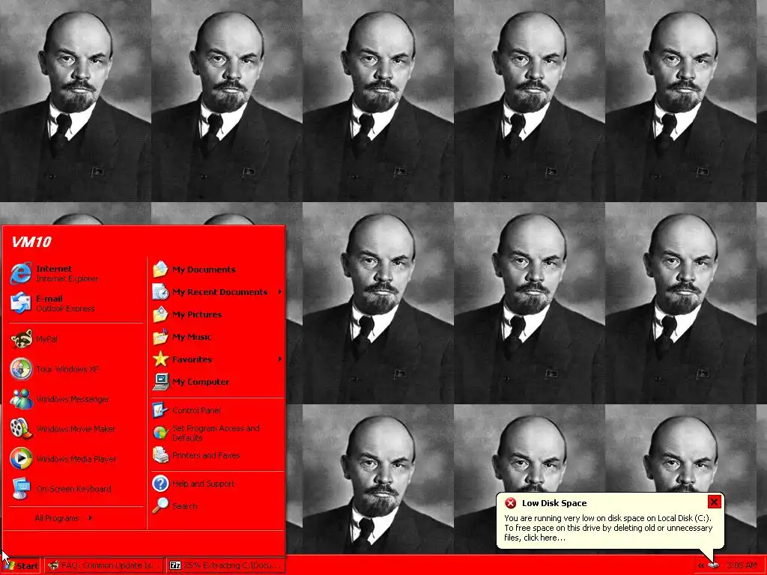Select the Windows Media Player entry text
This screenshot has width=767, height=575.
[76, 459]
